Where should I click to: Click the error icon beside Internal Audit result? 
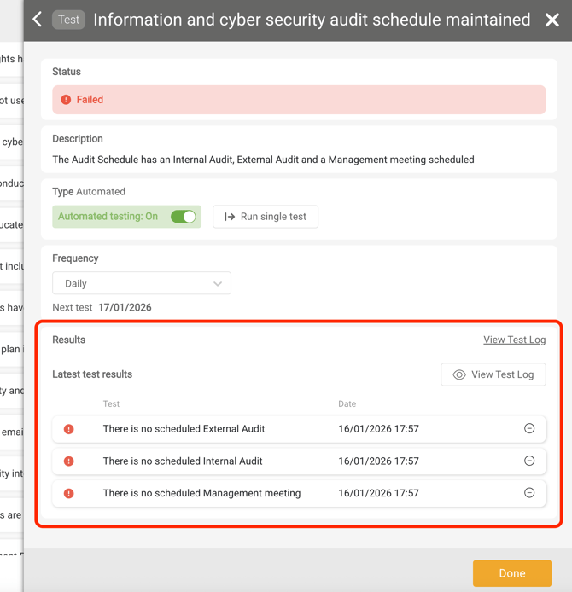pyautogui.click(x=69, y=461)
